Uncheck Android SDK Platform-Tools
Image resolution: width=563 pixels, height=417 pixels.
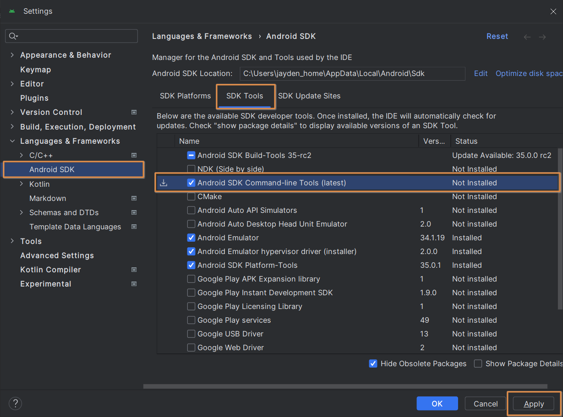(191, 265)
